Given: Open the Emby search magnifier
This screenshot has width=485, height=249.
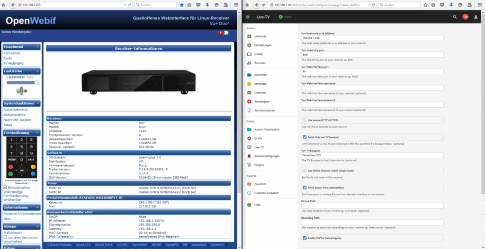Looking at the screenshot, I should click(455, 17).
